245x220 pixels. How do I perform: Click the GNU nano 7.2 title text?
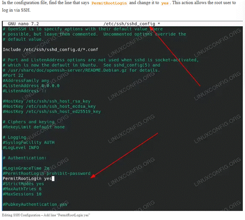point(23,24)
